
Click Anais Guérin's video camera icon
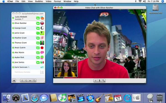38,48
